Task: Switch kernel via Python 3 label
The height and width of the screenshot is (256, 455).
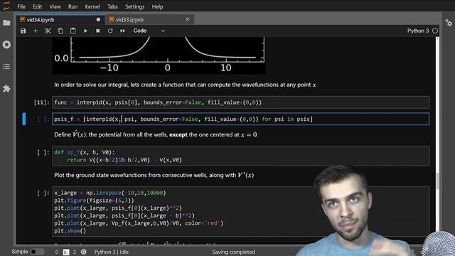Action: click(x=418, y=31)
